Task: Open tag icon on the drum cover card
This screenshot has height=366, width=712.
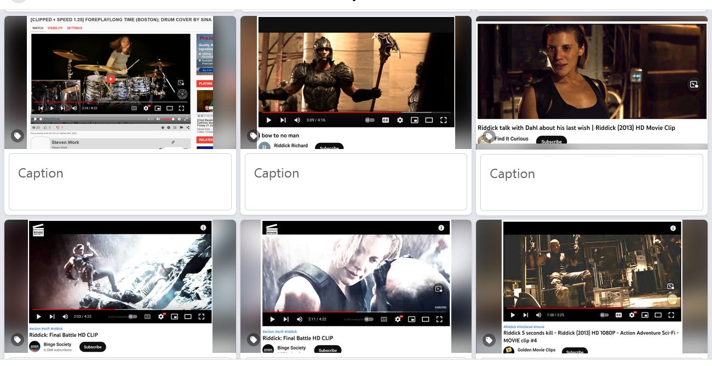Action: click(18, 136)
